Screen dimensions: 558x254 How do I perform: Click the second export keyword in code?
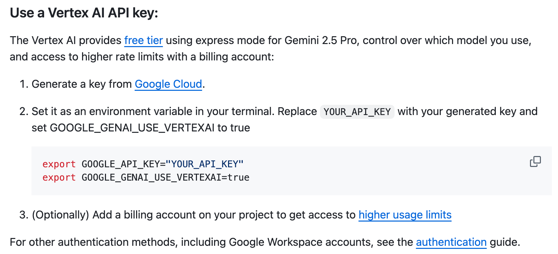(59, 178)
